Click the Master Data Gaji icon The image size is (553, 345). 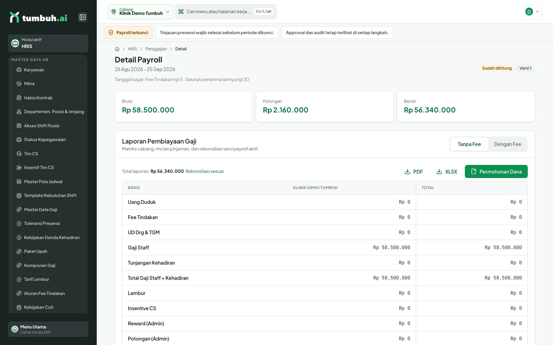(19, 209)
